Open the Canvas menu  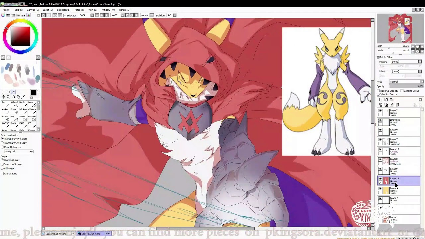[x=33, y=10]
